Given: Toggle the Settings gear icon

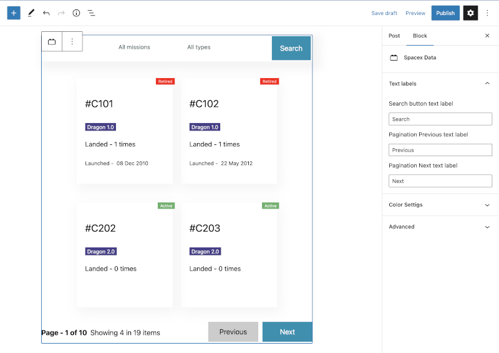Looking at the screenshot, I should click(470, 13).
